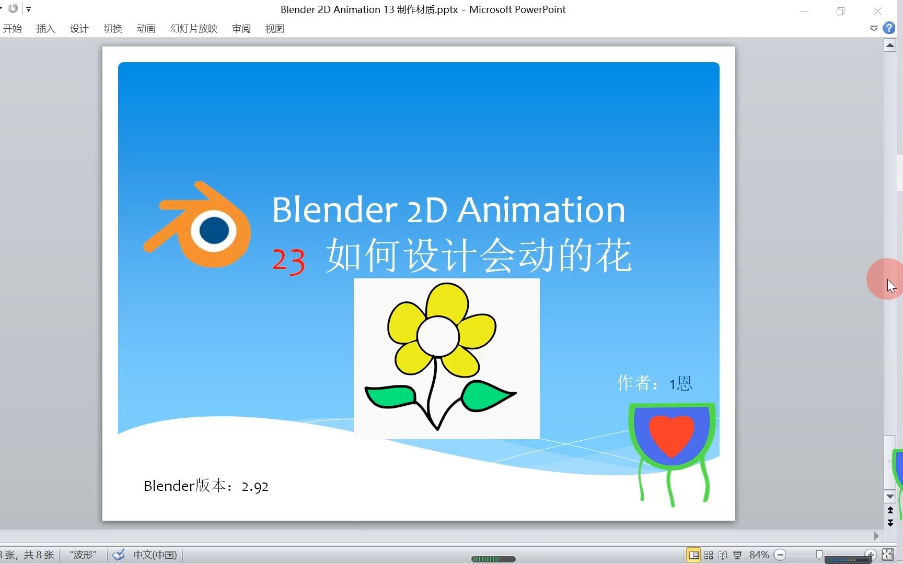Viewport: 903px width, 564px height.
Task: Click the Undo icon
Action: point(14,8)
